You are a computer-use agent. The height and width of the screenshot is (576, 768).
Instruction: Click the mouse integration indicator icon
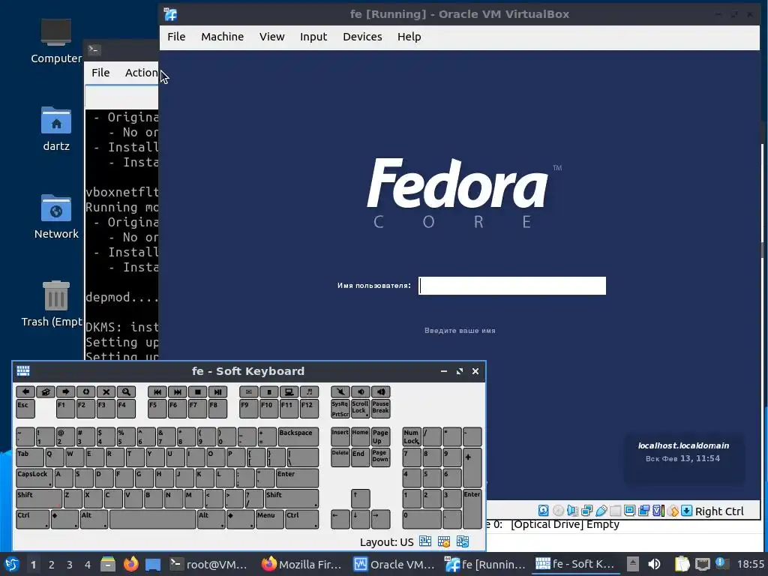click(673, 510)
